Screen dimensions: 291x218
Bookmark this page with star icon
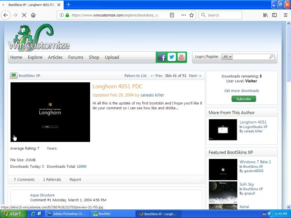[192, 15]
